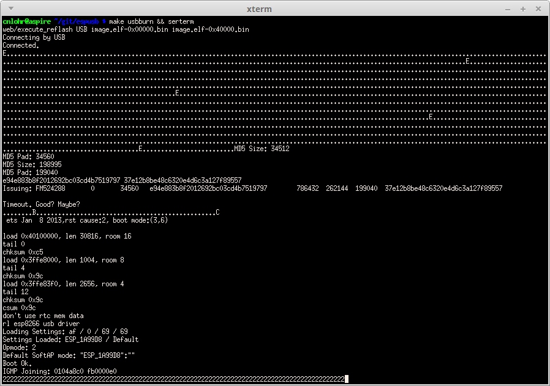Click the 'Issuing: FM524288' text
Viewport: 550px width, 386px height.
tap(34, 188)
